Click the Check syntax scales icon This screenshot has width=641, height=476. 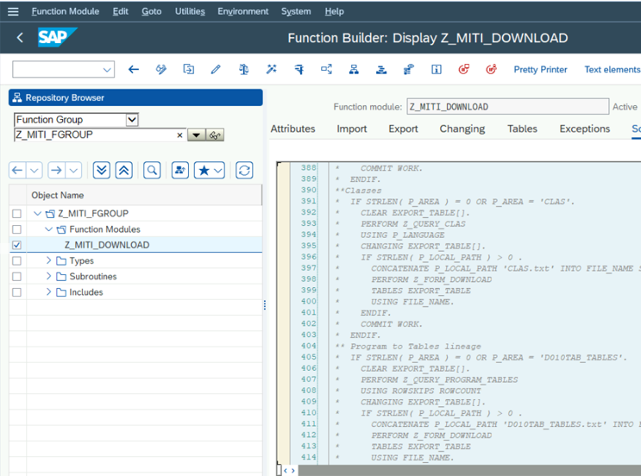pyautogui.click(x=243, y=70)
